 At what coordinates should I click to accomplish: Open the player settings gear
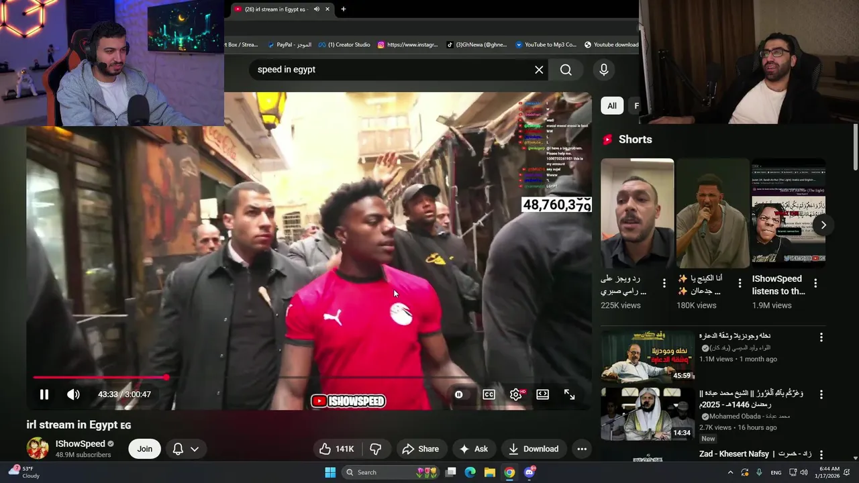tap(516, 394)
